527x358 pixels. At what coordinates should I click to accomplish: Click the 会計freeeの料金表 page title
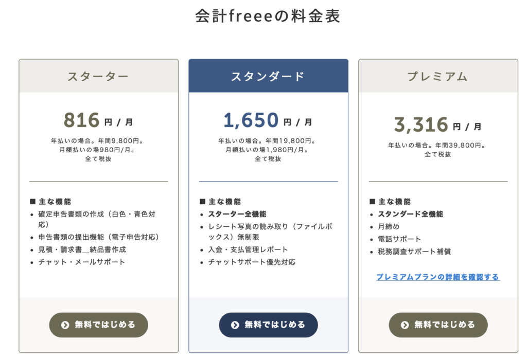(268, 16)
